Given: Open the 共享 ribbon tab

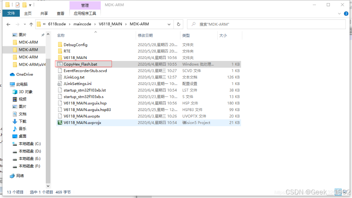Looking at the screenshot, I should [44, 14].
